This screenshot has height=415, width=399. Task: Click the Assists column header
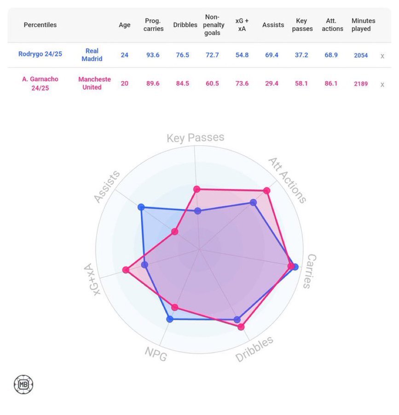273,25
